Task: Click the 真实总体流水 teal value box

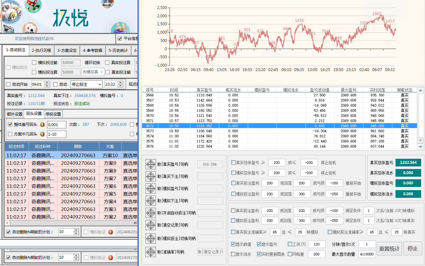Action: coord(408,173)
